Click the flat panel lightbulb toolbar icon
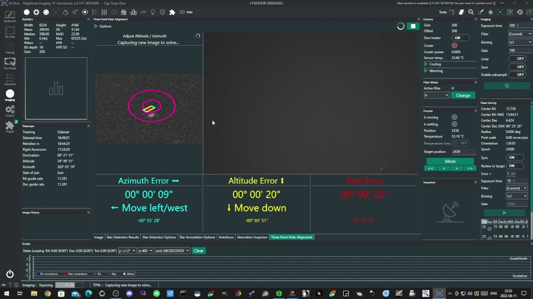 pyautogui.click(x=153, y=12)
